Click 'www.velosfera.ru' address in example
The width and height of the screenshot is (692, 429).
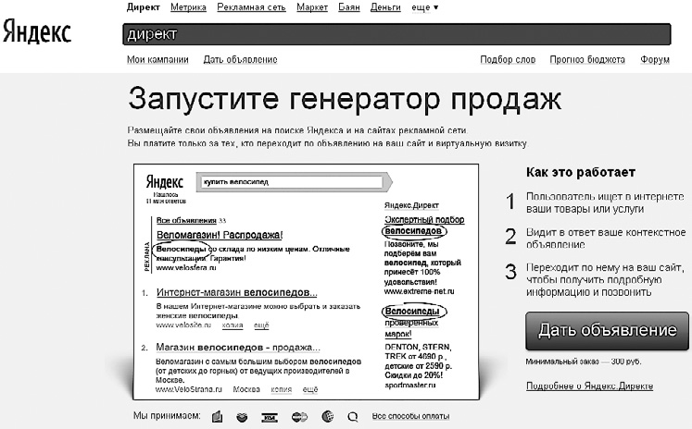click(186, 267)
